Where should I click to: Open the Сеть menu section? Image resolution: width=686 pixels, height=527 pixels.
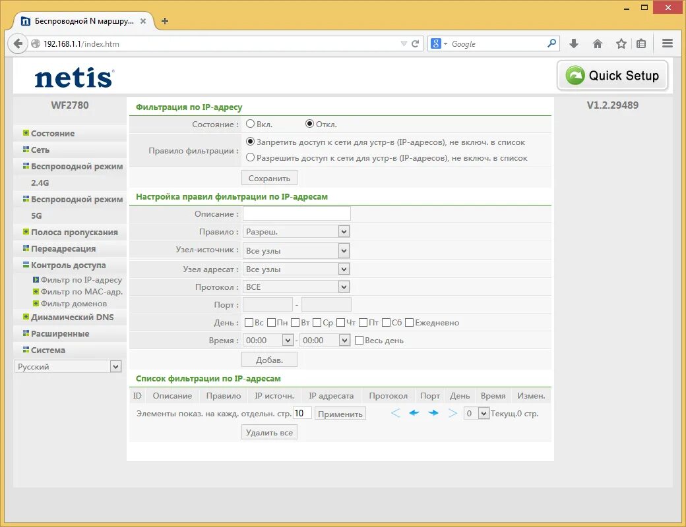click(x=40, y=150)
